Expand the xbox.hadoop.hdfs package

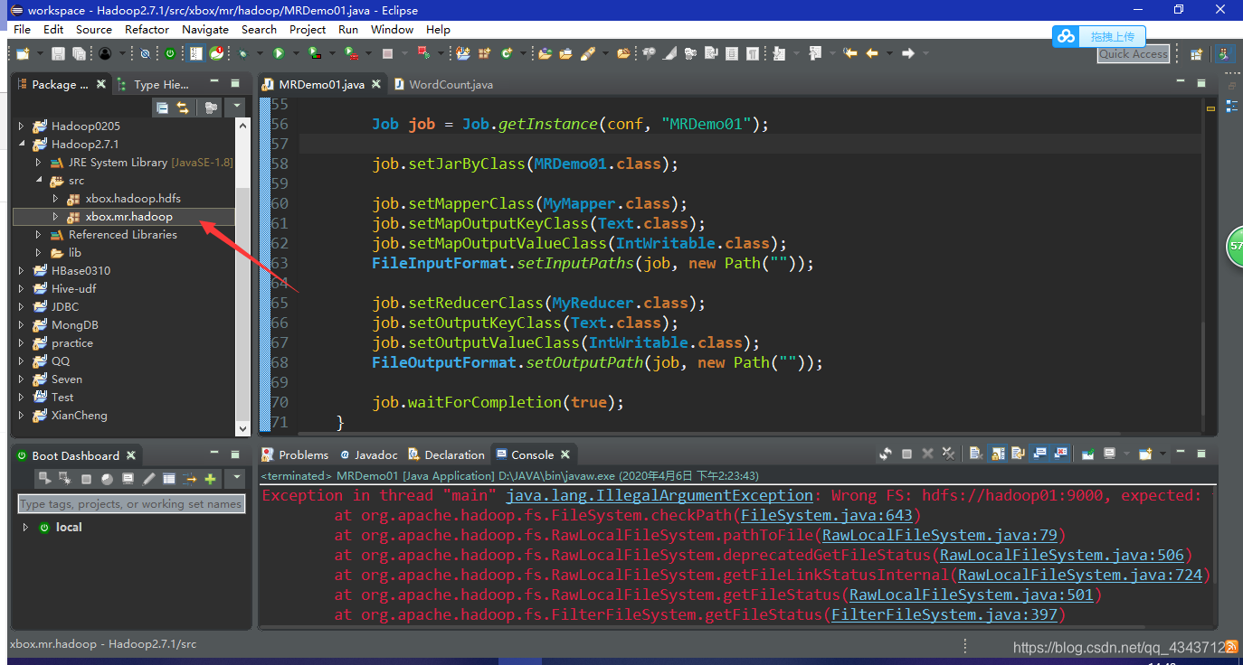[55, 198]
